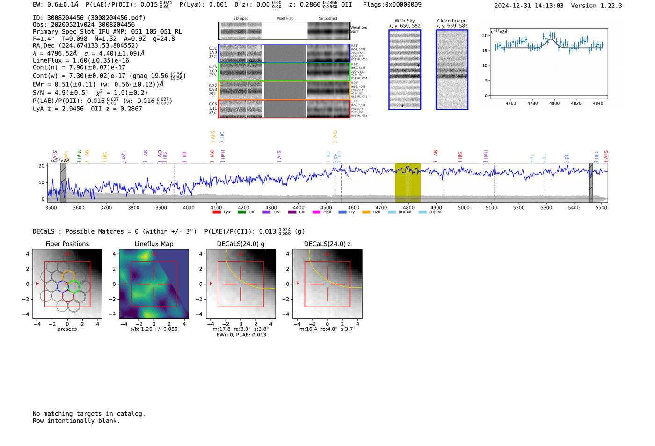Select the green-bordered fiber 2D spectrum row
Screen dimensions: 655x446
pos(284,72)
